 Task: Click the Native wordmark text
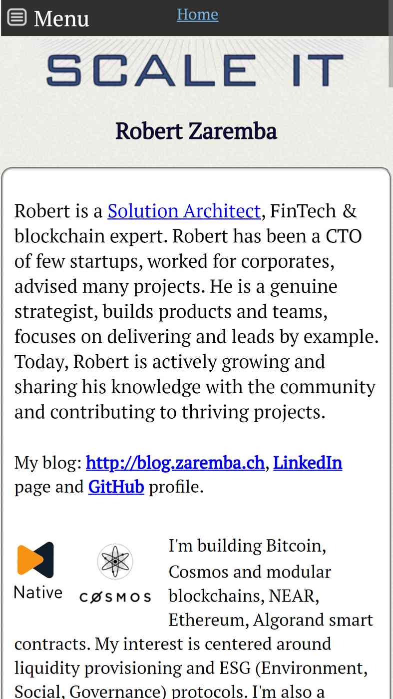[x=38, y=593]
